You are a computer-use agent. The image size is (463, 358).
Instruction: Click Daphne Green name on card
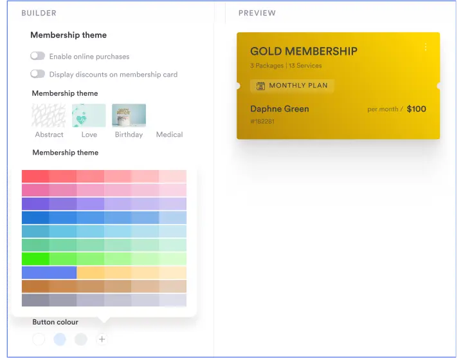tap(280, 109)
